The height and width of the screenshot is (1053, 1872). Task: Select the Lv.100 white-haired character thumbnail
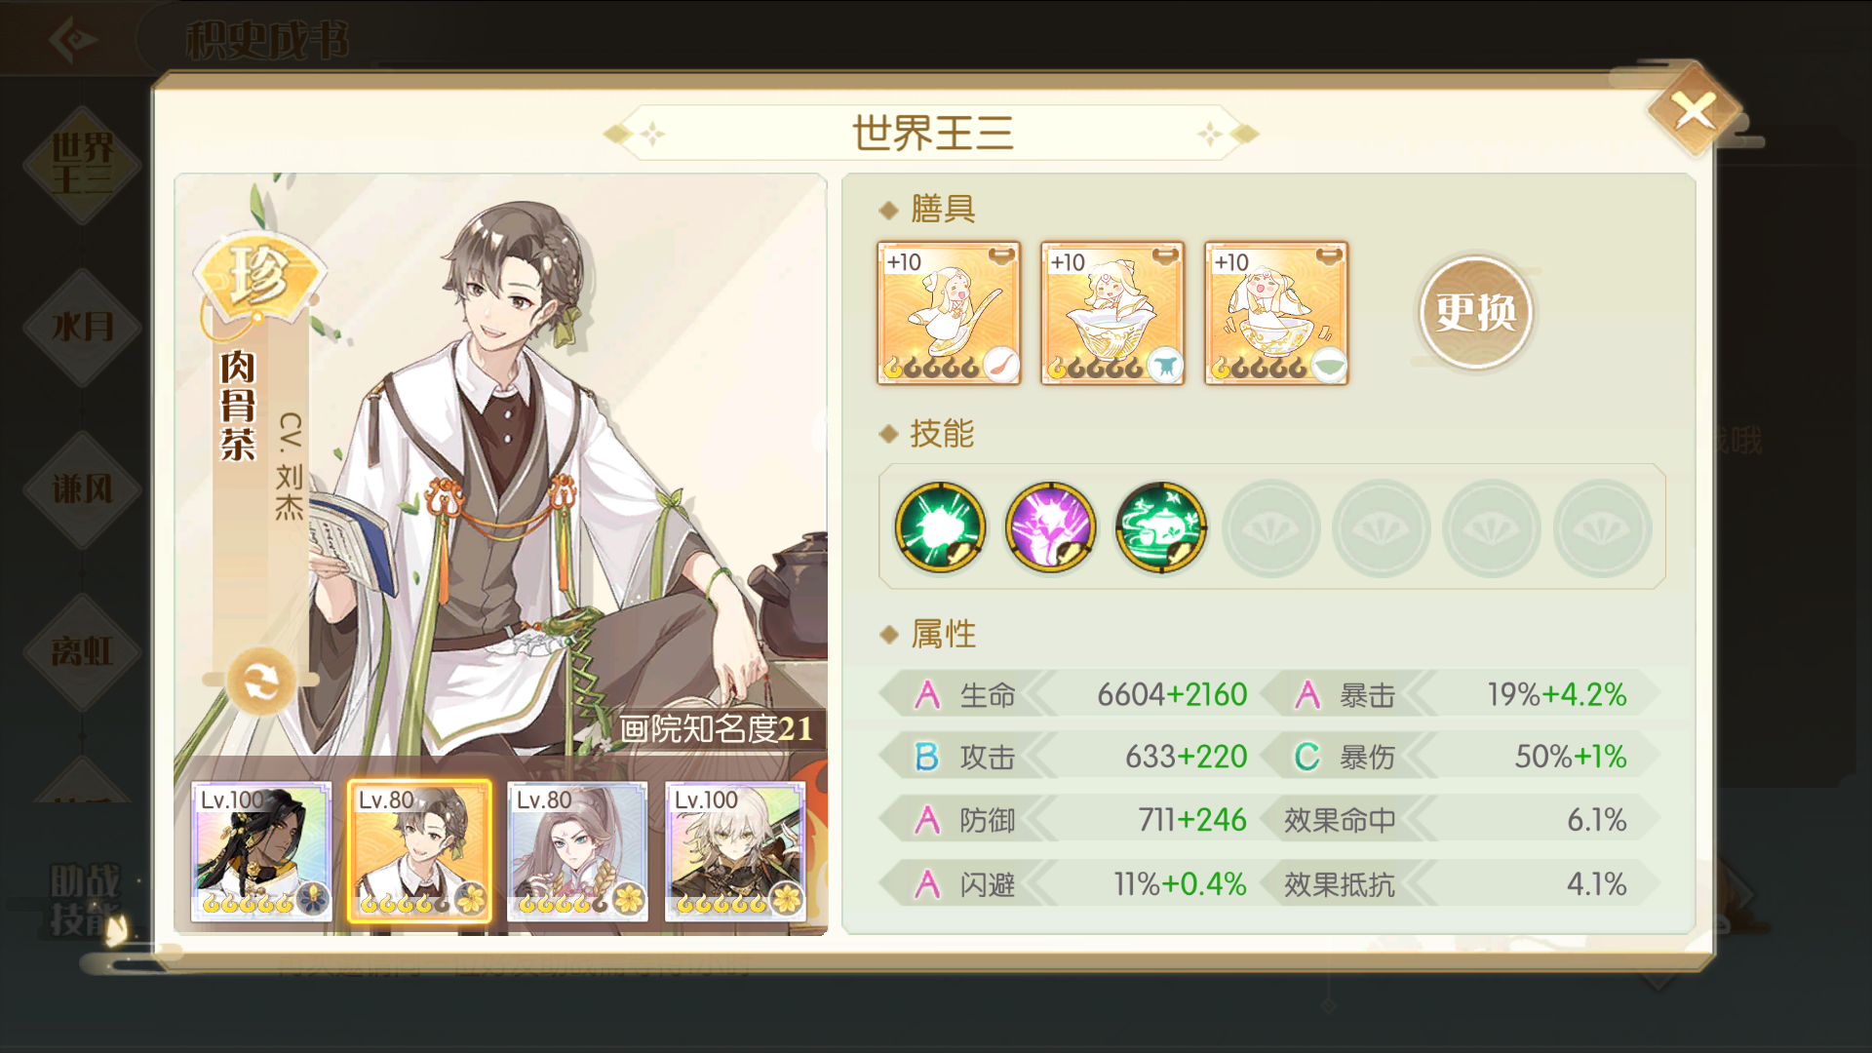(x=735, y=851)
